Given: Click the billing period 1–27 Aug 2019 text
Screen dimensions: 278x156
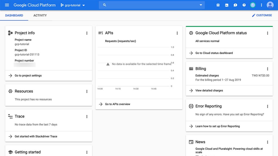Looking at the screenshot, I should point(218,80).
